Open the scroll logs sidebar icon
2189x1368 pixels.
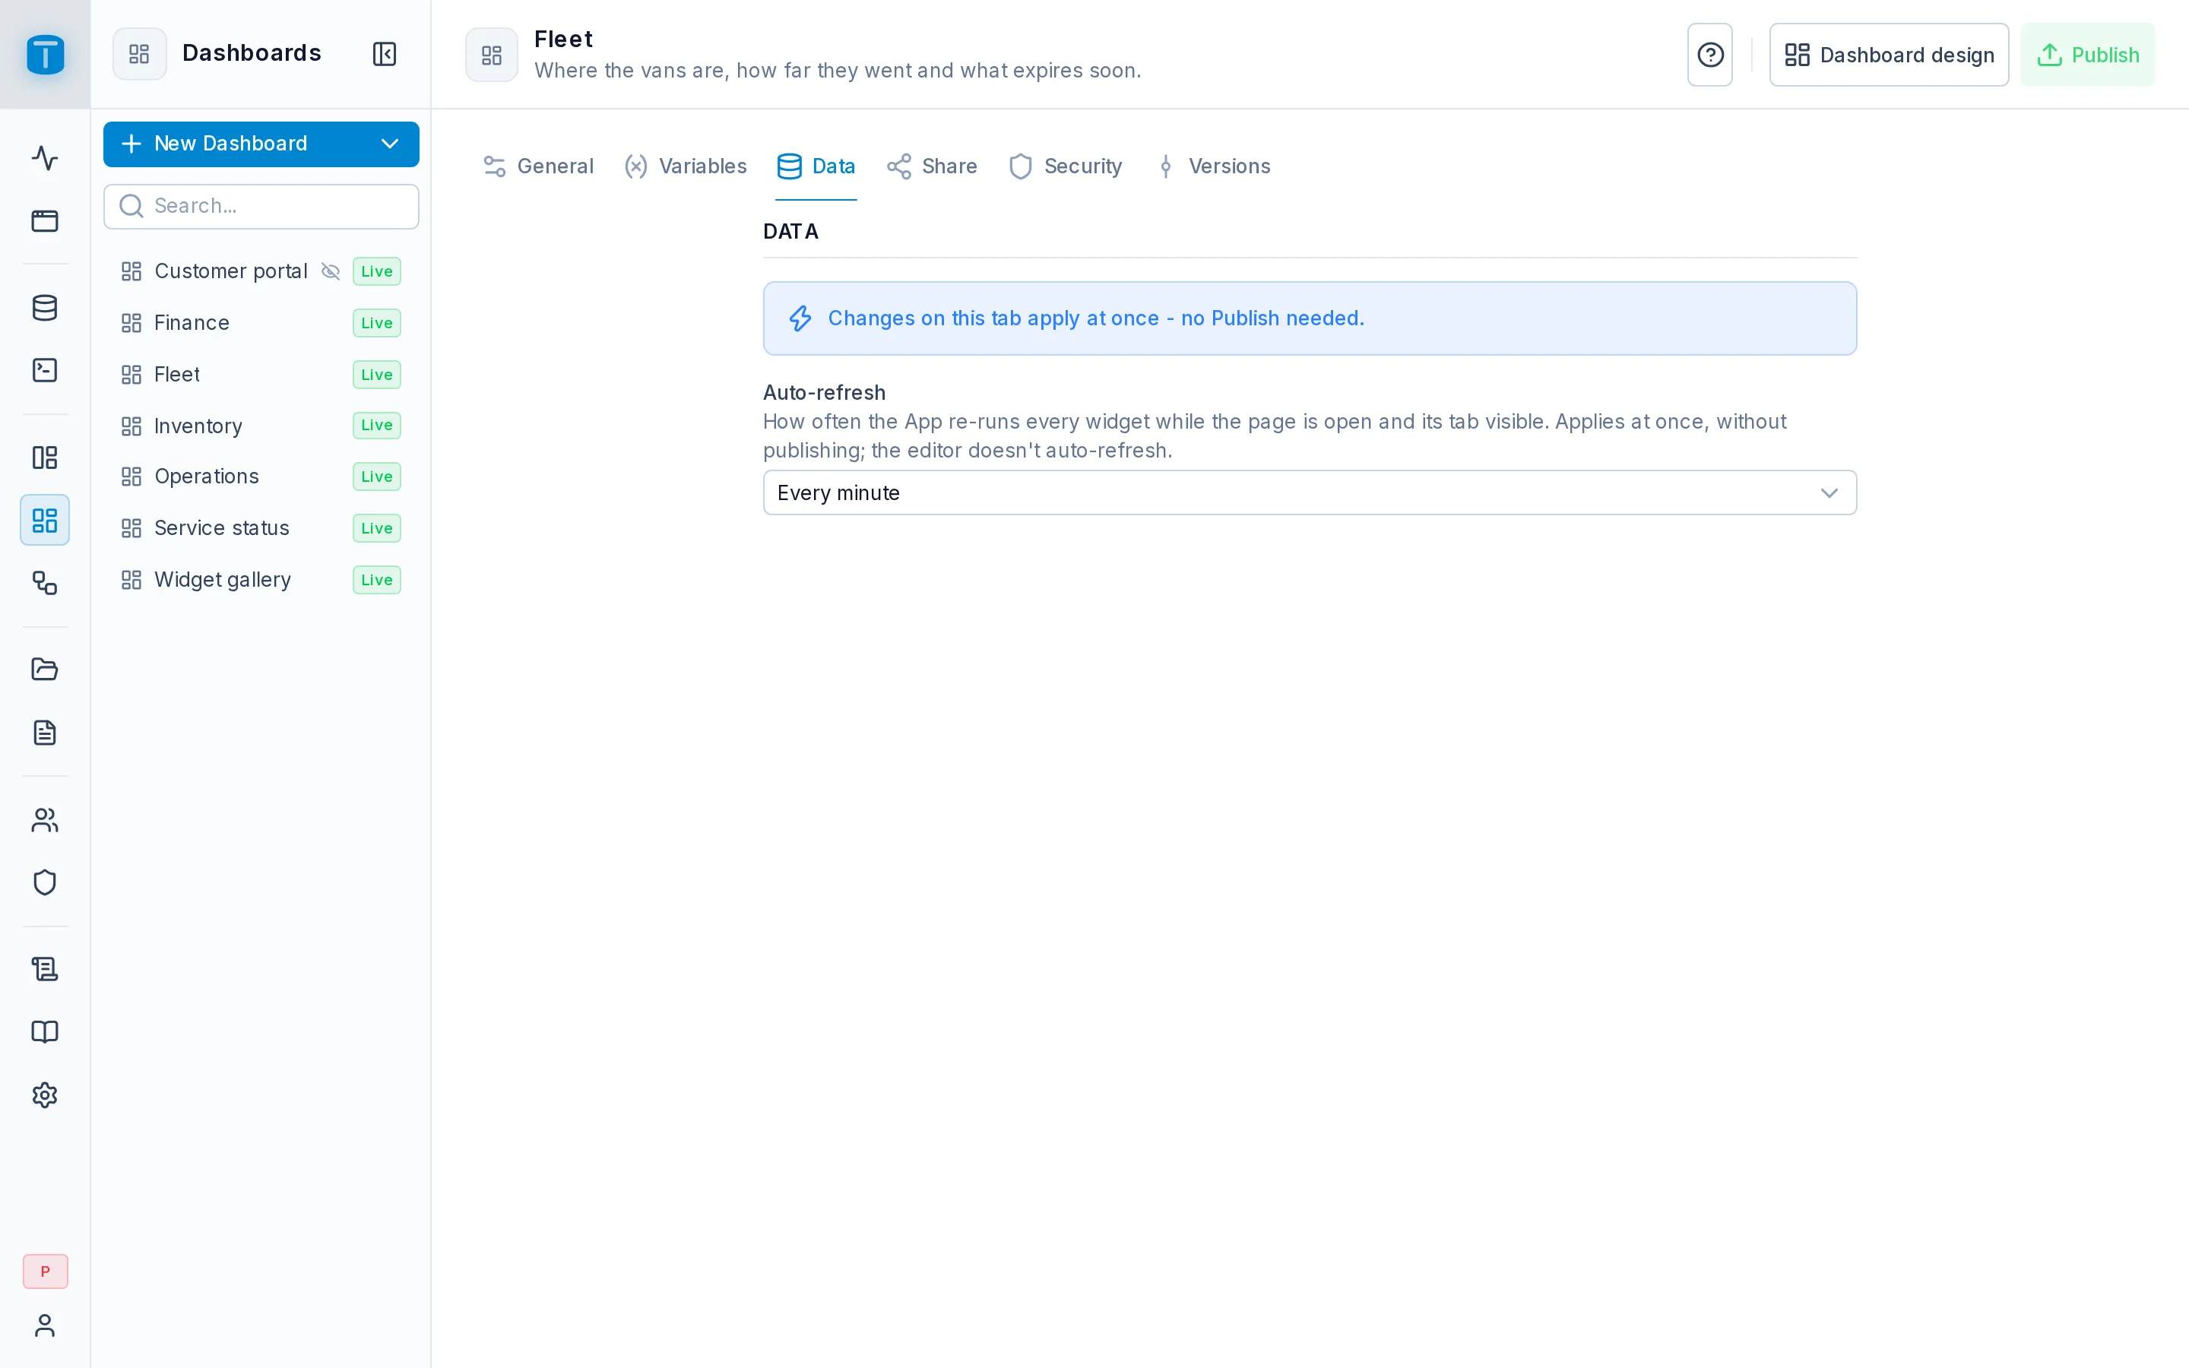tap(44, 969)
